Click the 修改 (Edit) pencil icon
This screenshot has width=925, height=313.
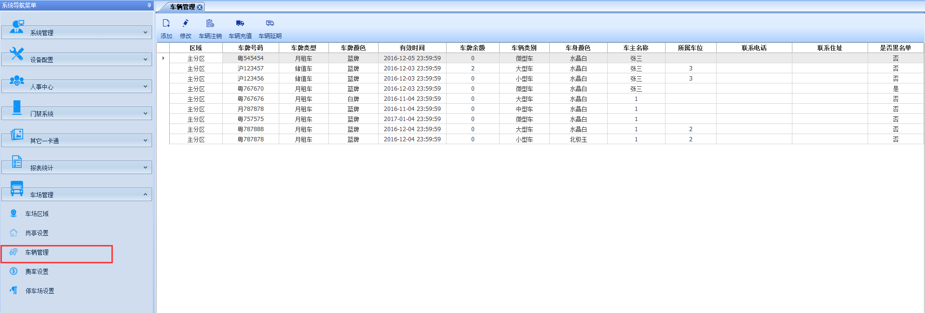(x=186, y=24)
